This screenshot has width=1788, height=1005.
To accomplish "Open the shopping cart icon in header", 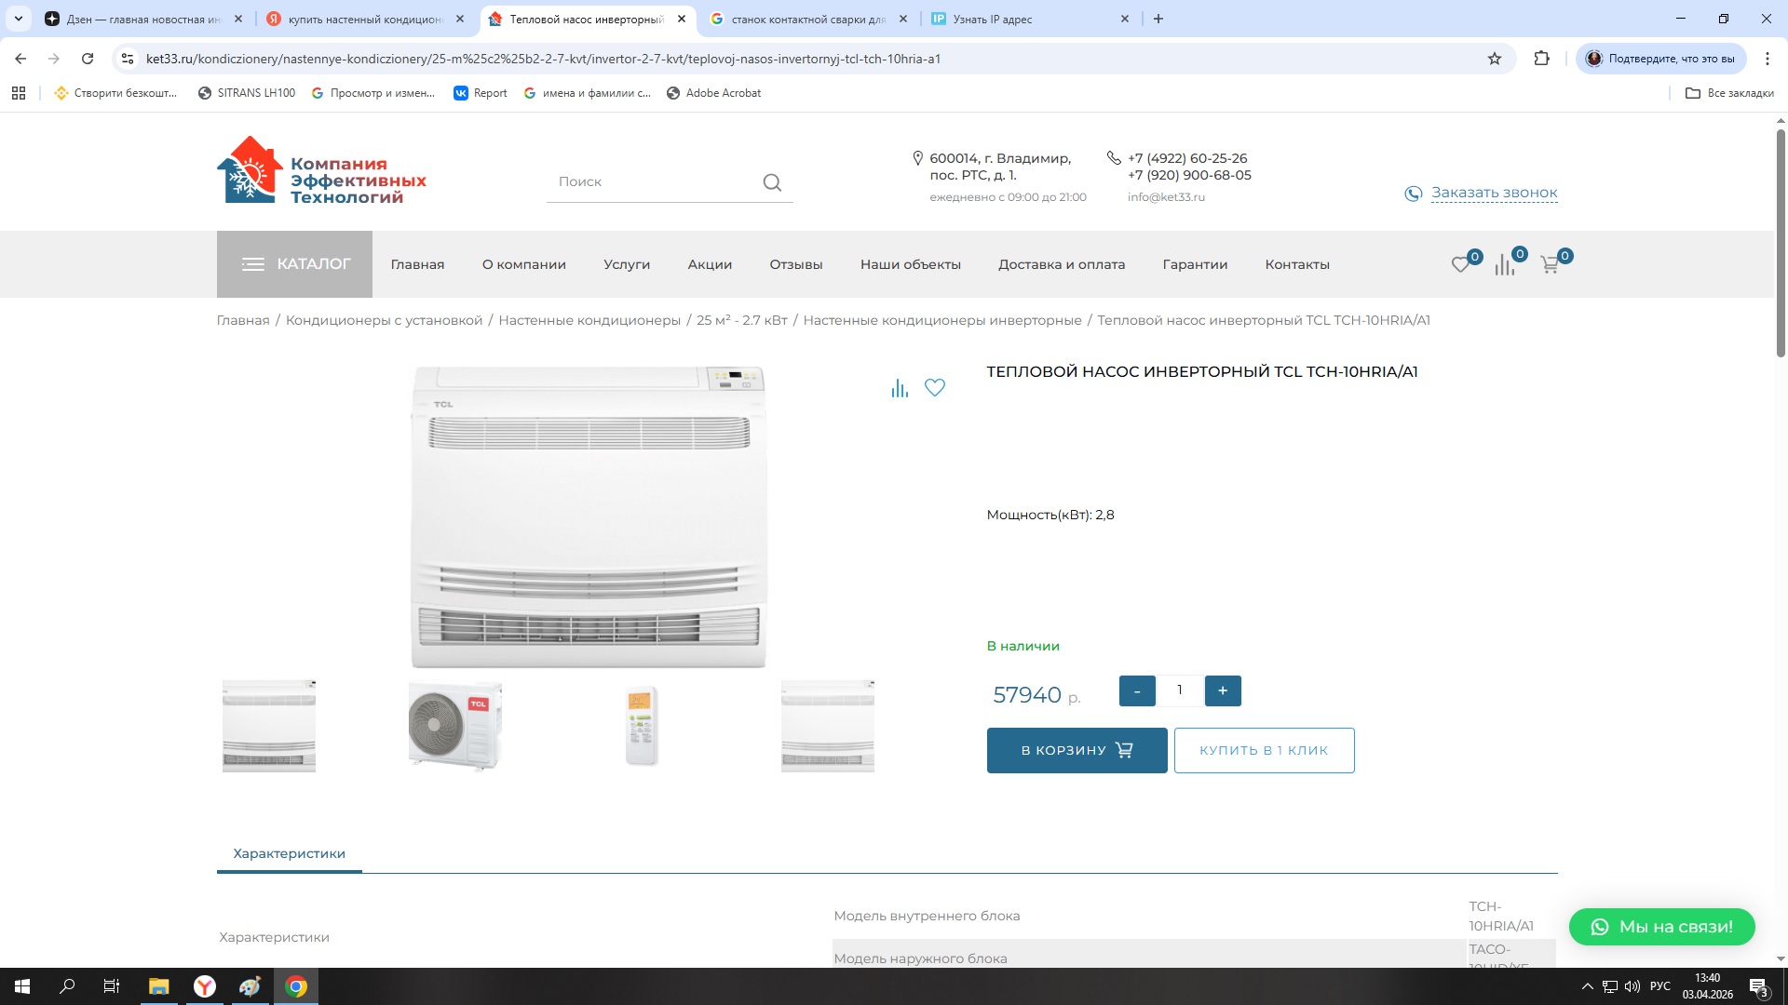I will [1550, 265].
